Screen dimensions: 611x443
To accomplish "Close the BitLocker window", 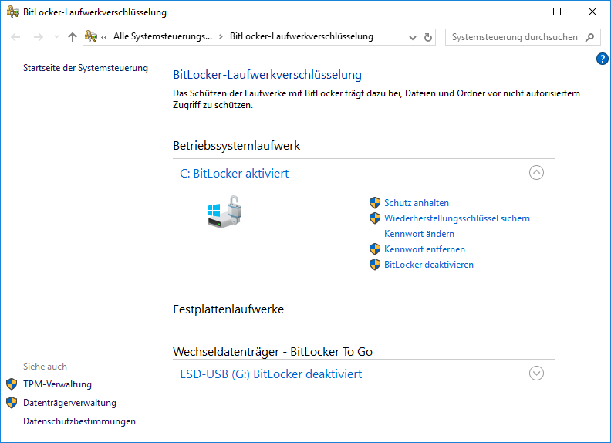I will point(592,12).
